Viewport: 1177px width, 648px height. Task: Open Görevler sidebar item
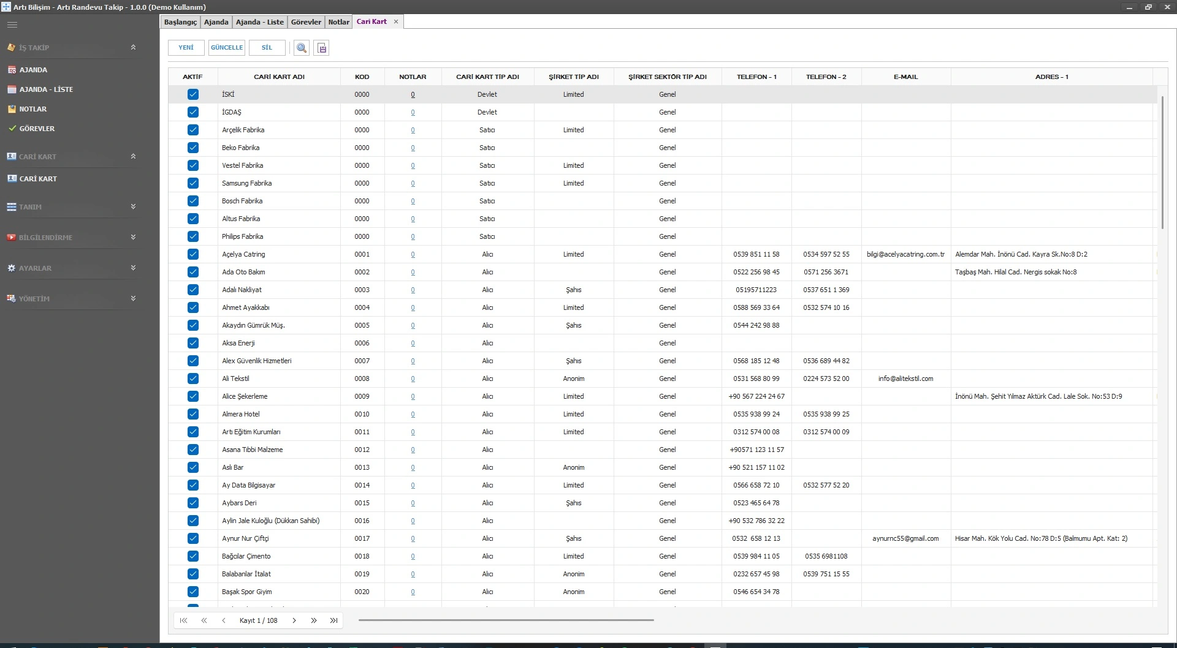coord(37,129)
